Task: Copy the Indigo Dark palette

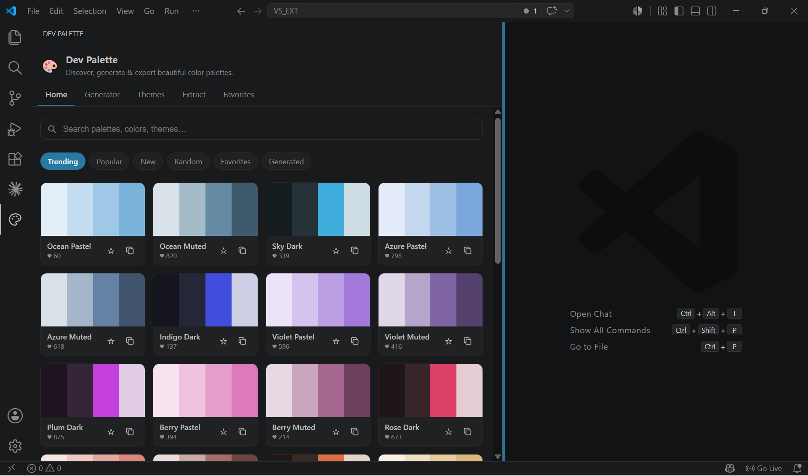Action: coord(242,341)
